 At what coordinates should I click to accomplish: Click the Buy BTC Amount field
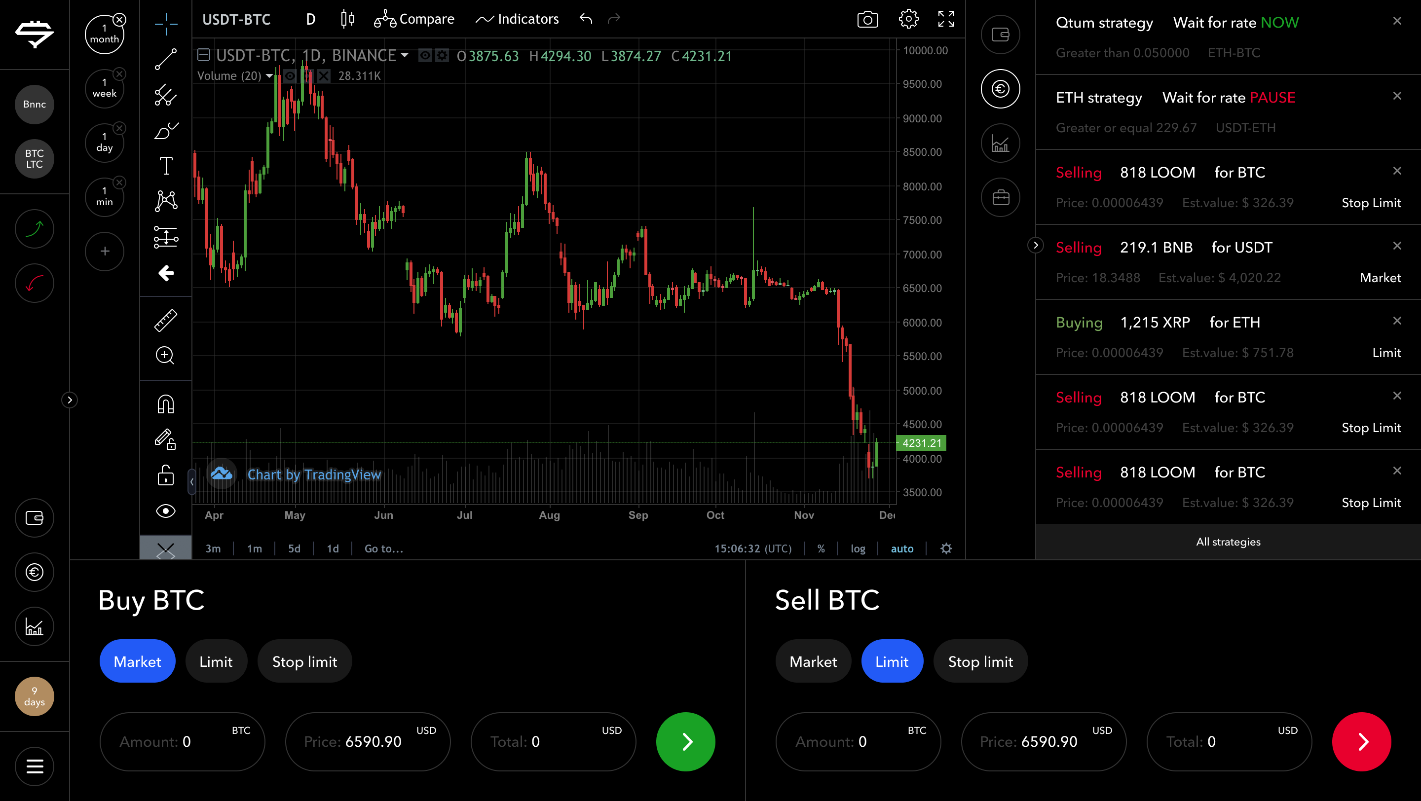[x=182, y=741]
